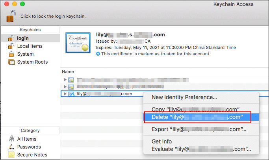The height and width of the screenshot is (160, 269).
Task: Click the Category section header
Action: (x=30, y=130)
